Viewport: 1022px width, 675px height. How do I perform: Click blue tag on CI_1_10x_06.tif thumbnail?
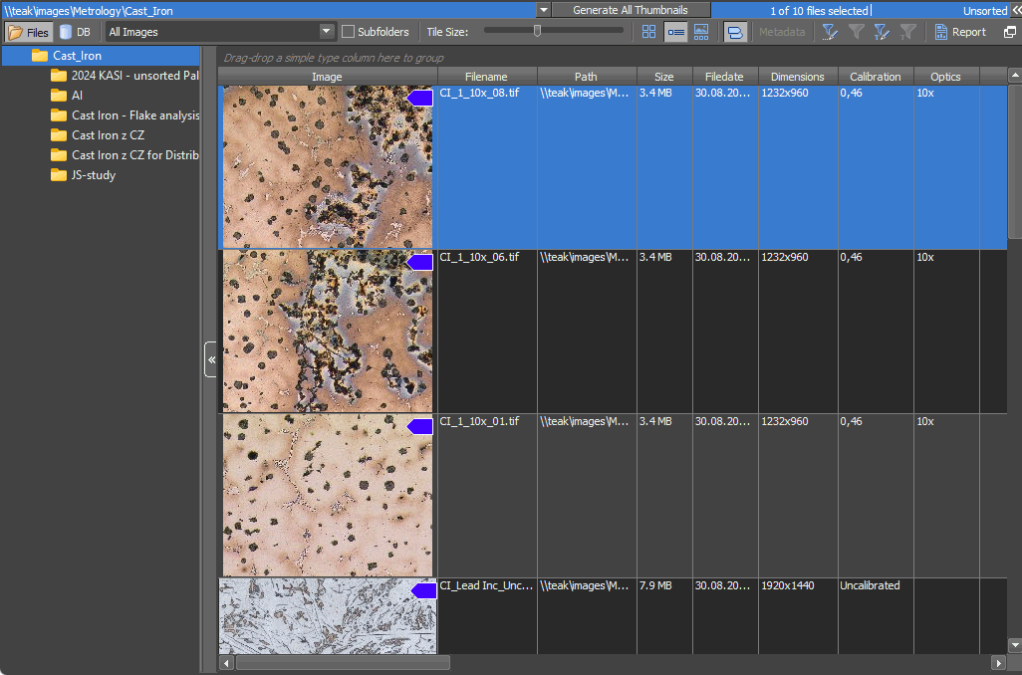tap(420, 263)
